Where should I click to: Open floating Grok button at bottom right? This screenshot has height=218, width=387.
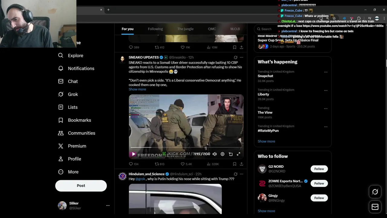375,192
